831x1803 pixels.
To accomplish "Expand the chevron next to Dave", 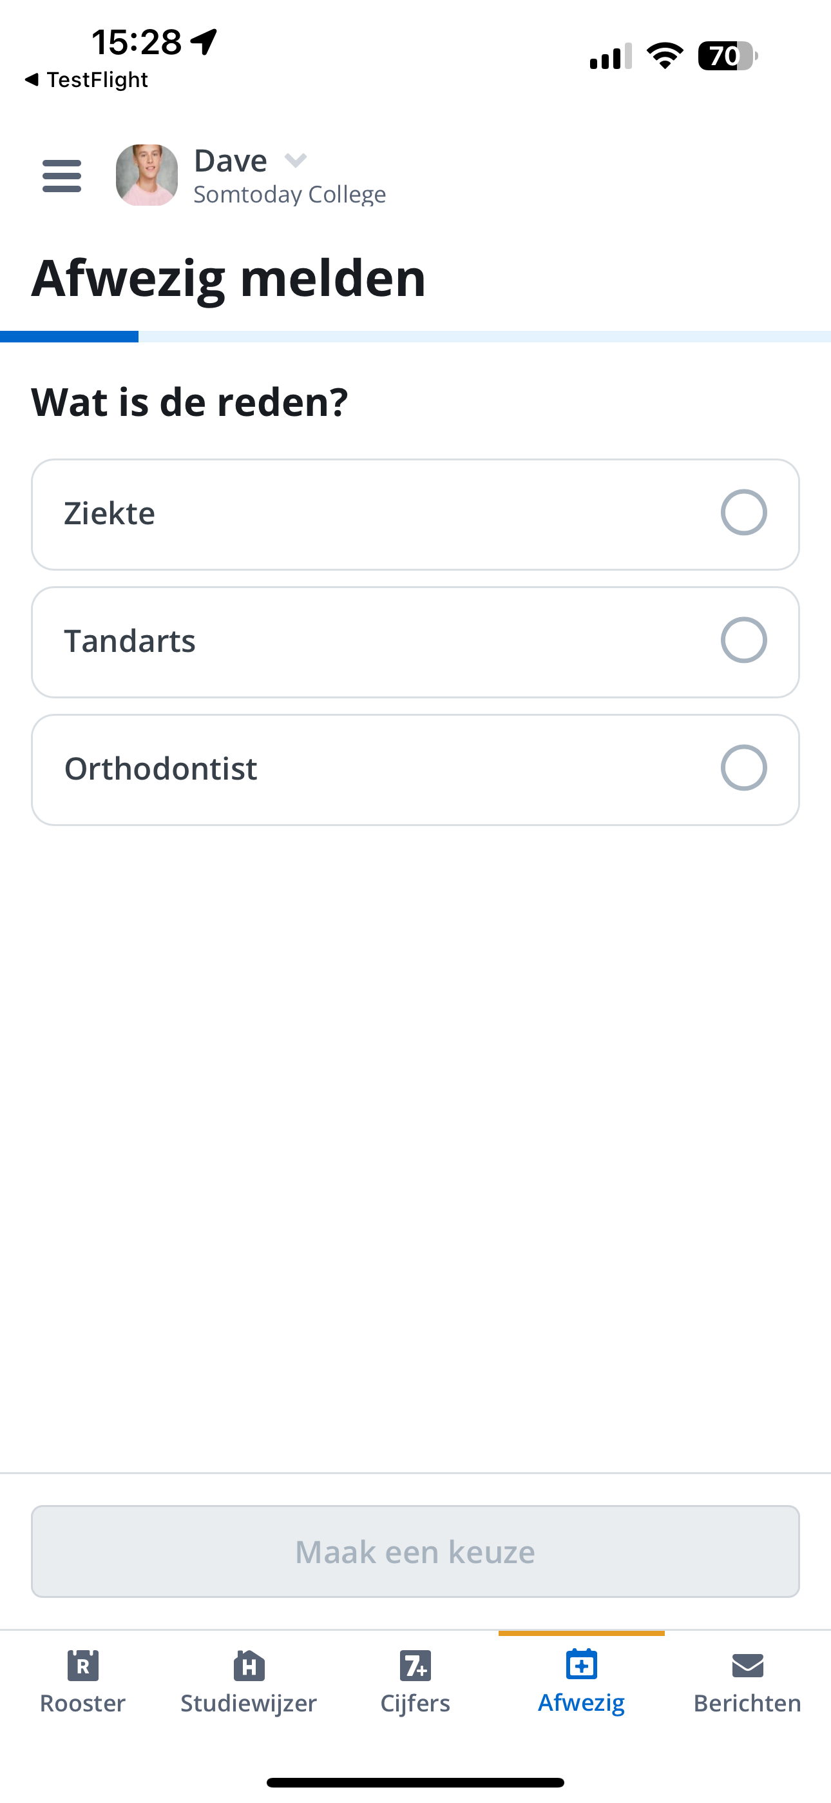I will (296, 161).
